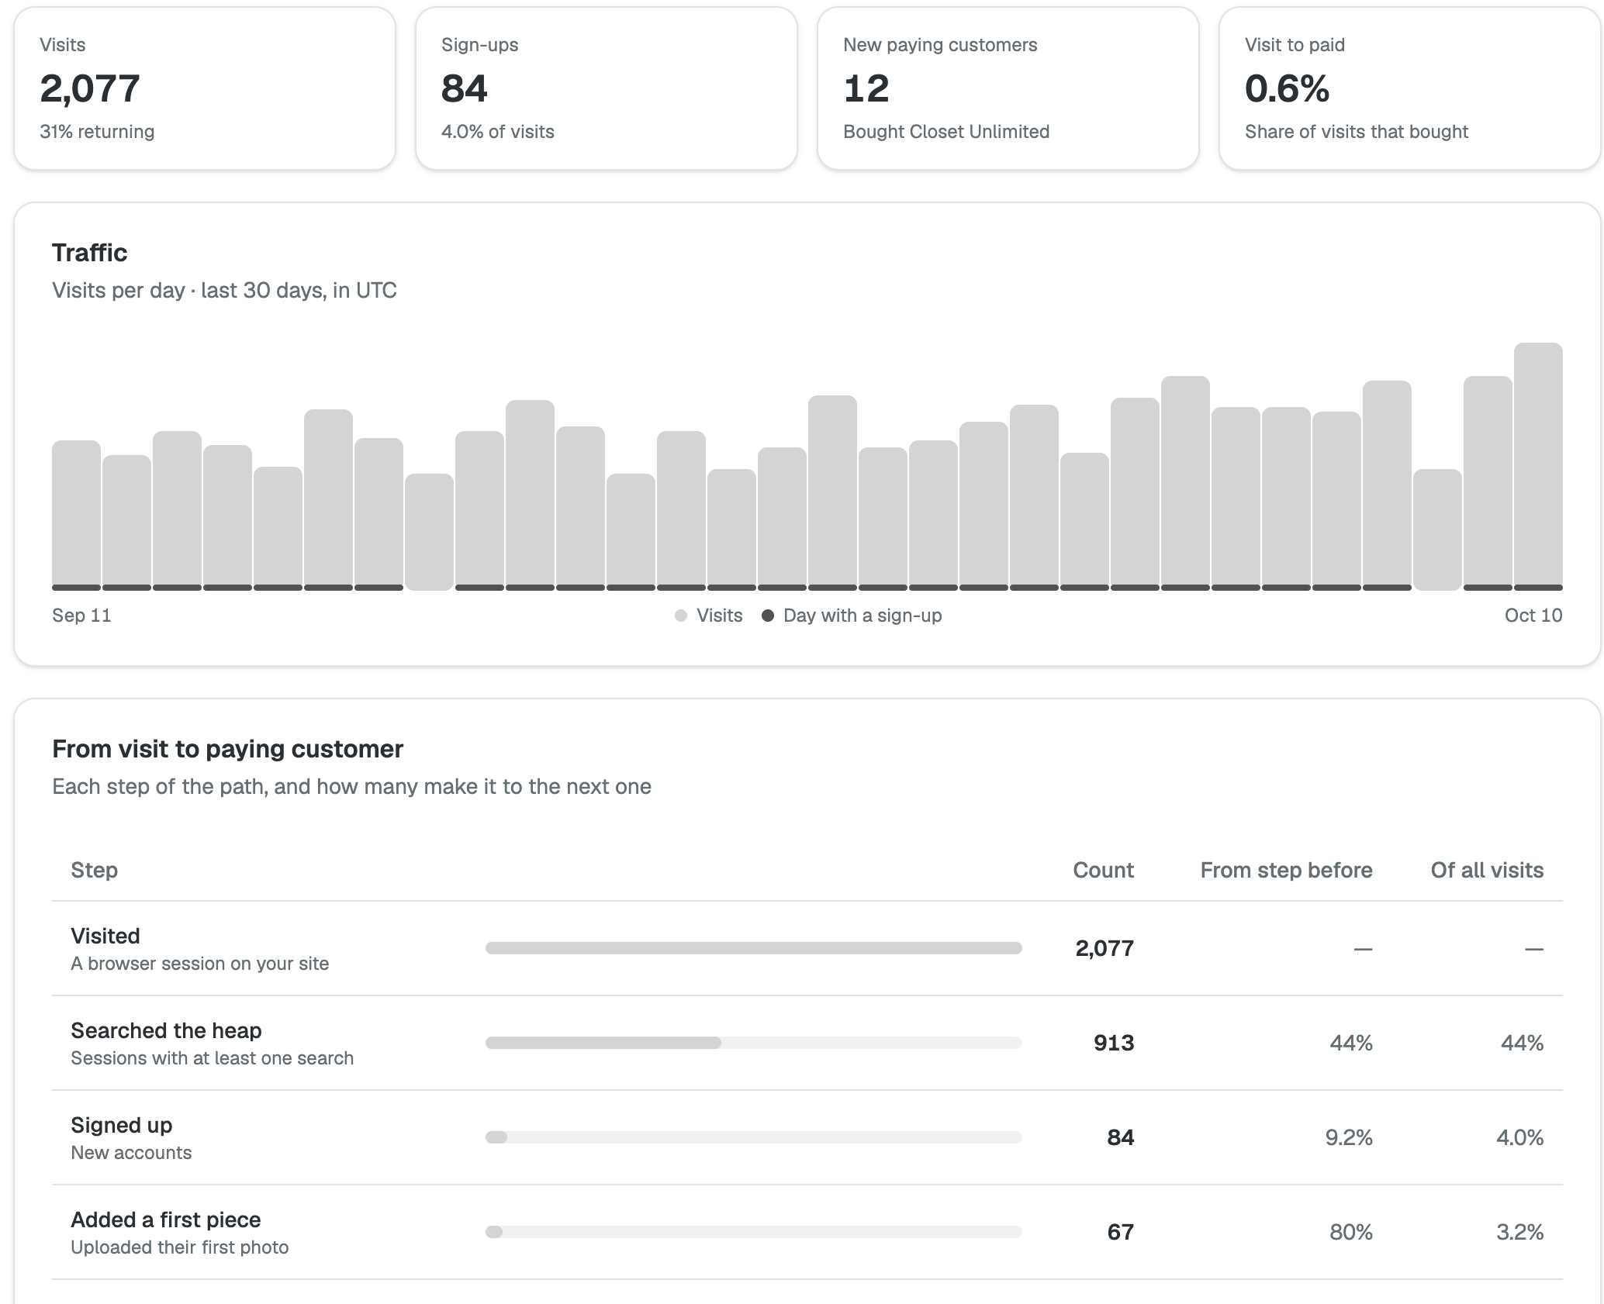The width and height of the screenshot is (1604, 1304).
Task: Click 'Visits per day · last 30 days' subtitle
Action: [x=224, y=291]
